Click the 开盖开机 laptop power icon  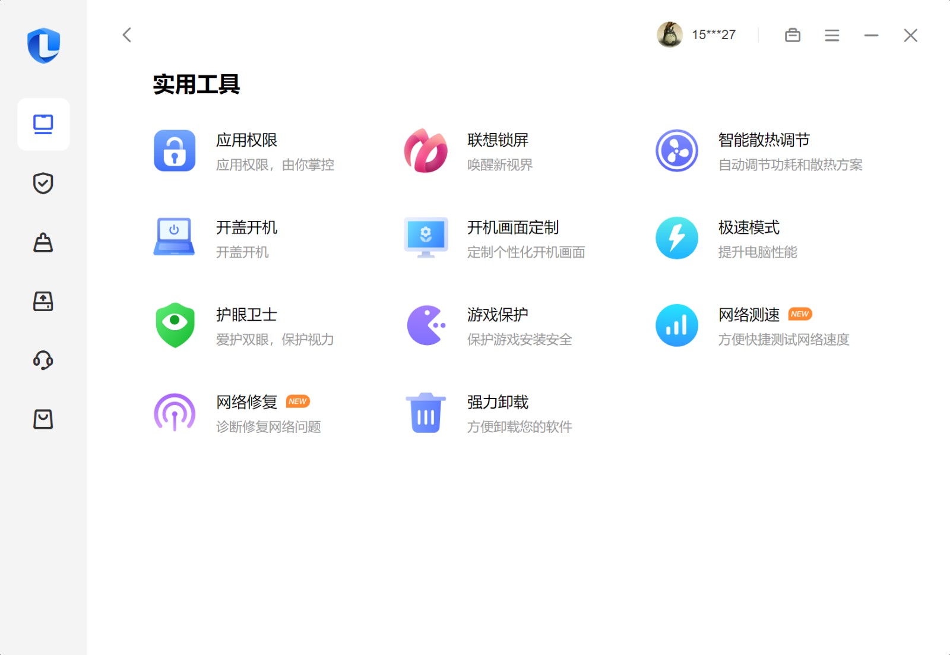click(x=174, y=238)
